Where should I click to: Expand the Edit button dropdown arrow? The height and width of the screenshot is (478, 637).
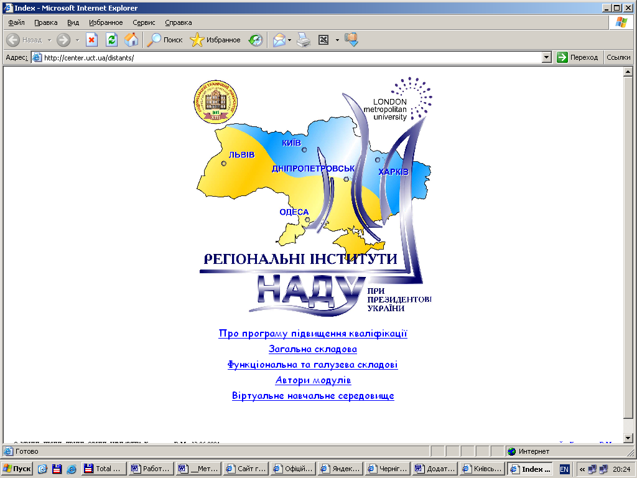[337, 40]
